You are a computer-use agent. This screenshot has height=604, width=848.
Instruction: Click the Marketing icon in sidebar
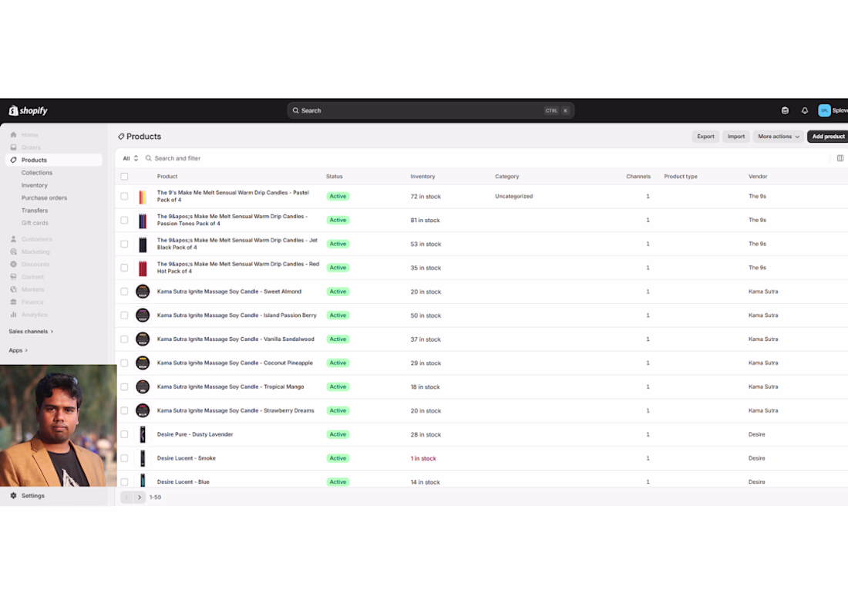pos(14,251)
